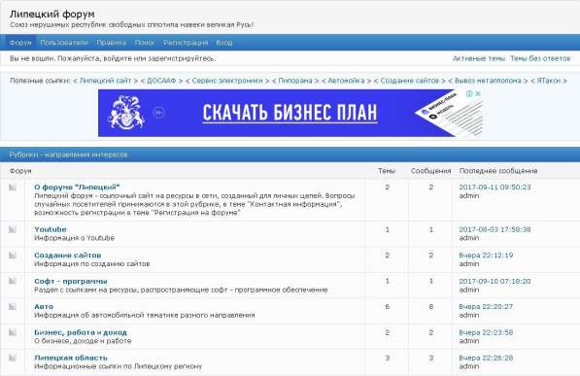Follow the Вывоз металлолома link

[x=488, y=81]
